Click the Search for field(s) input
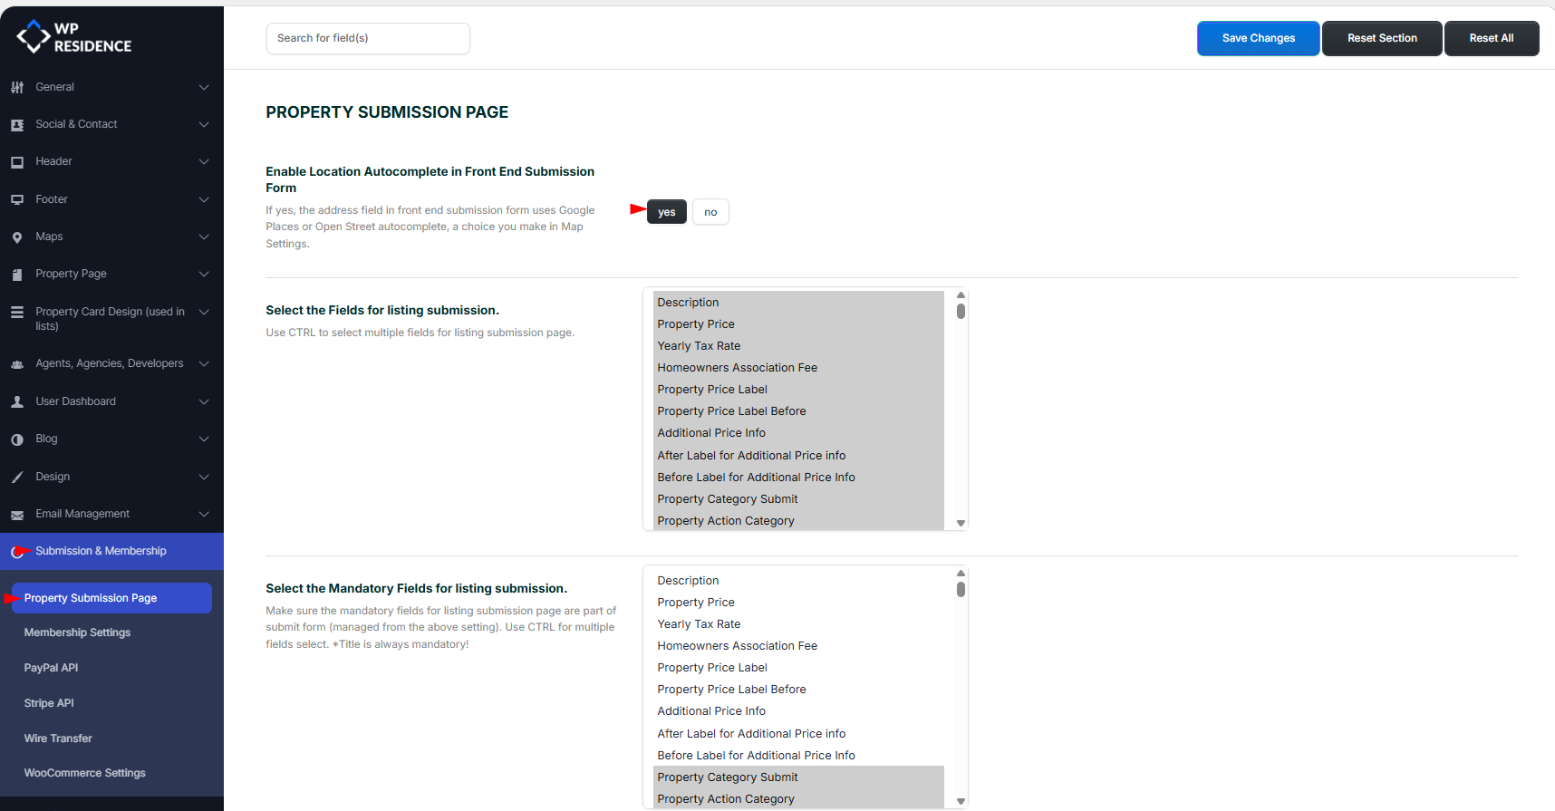 pos(368,38)
